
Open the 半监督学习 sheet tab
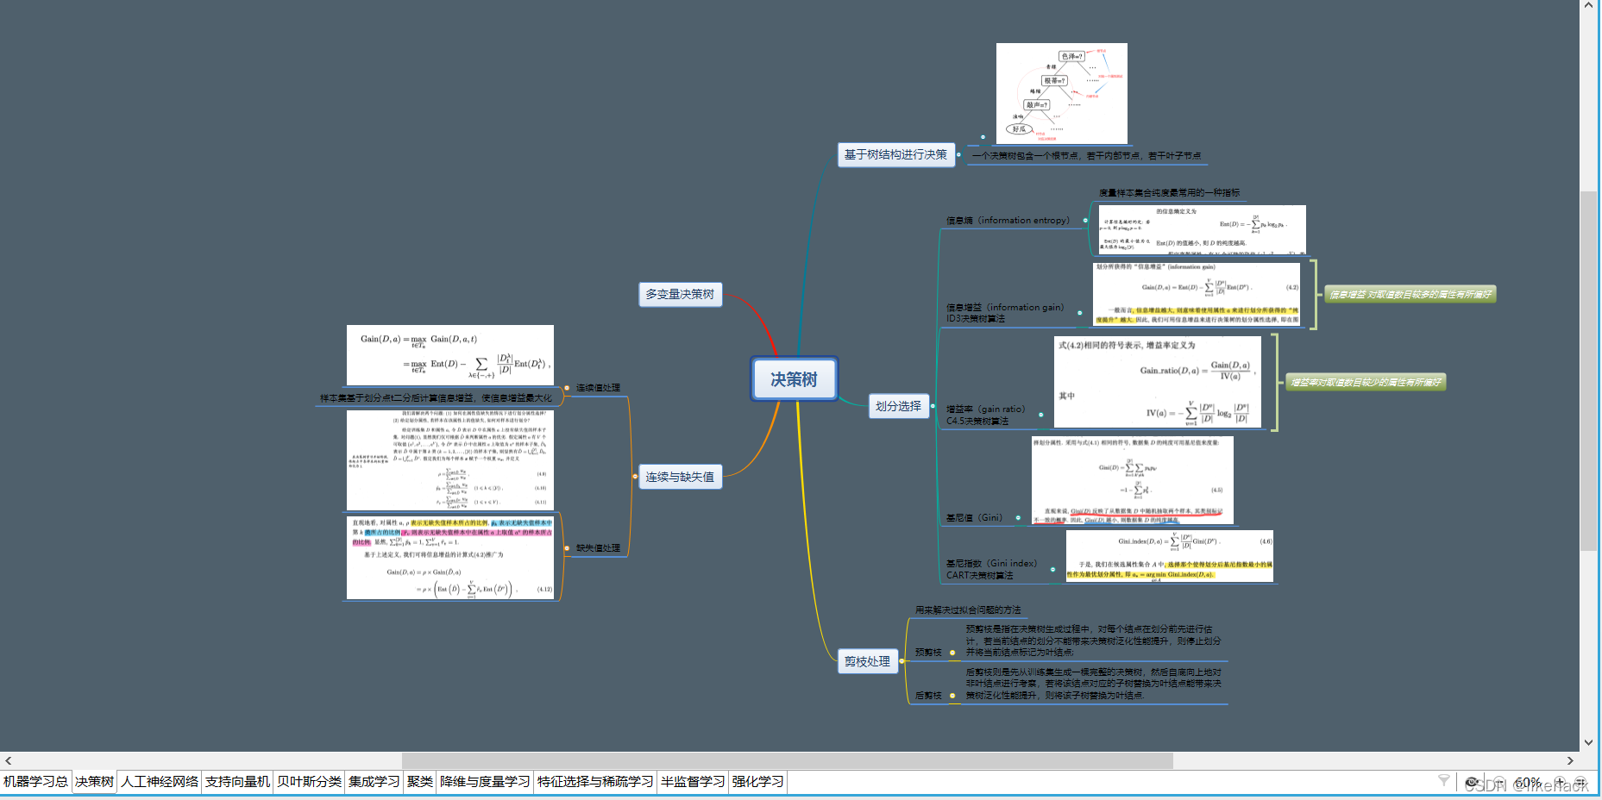(693, 782)
